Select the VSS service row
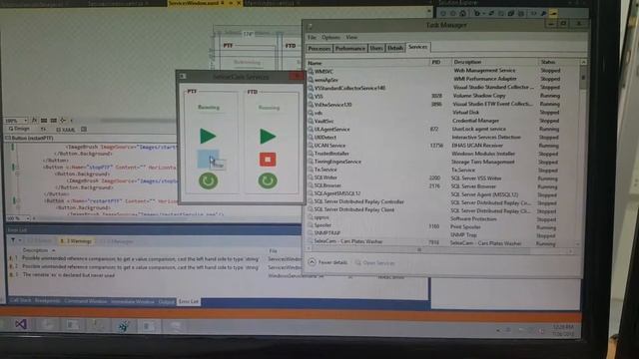 pyautogui.click(x=442, y=96)
